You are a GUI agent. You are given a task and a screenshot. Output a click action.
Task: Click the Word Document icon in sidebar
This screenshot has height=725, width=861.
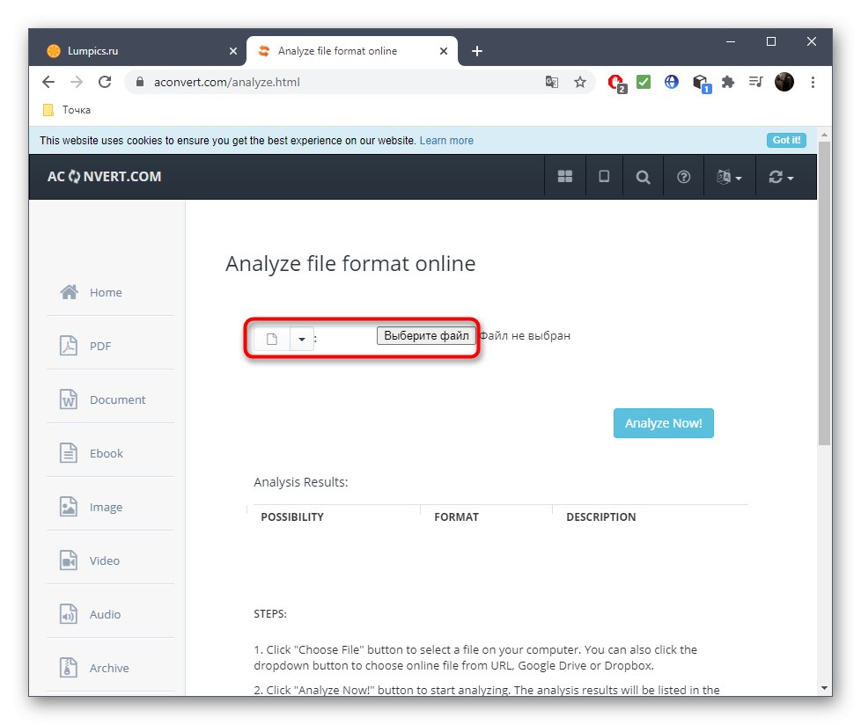[x=68, y=399]
